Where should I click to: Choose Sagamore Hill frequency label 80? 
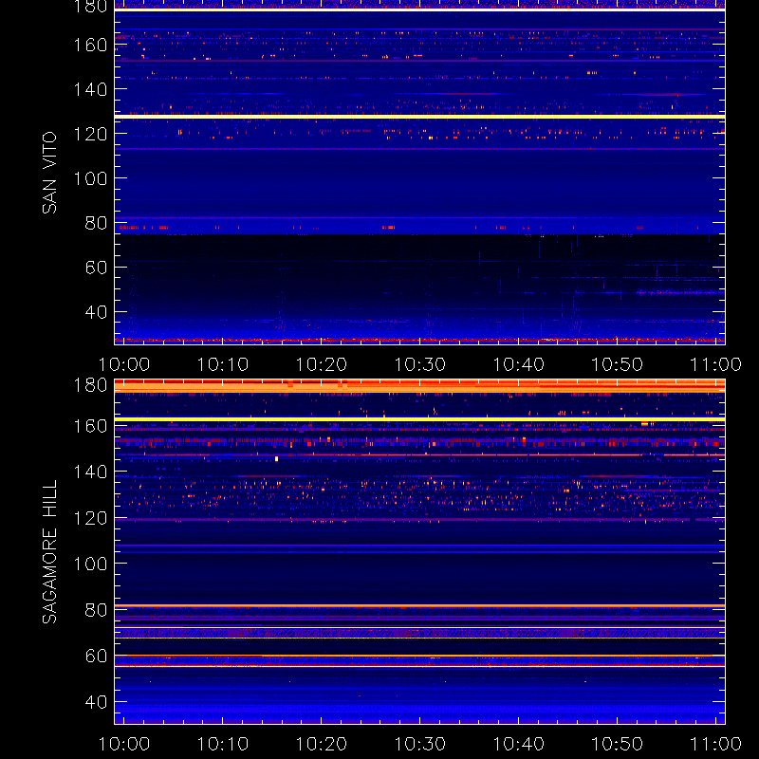point(97,610)
